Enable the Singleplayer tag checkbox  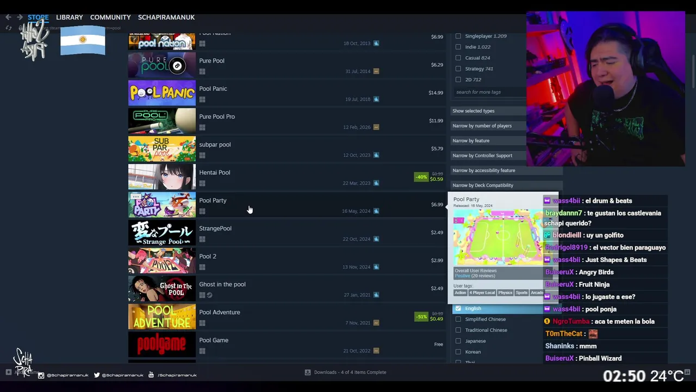pyautogui.click(x=458, y=36)
